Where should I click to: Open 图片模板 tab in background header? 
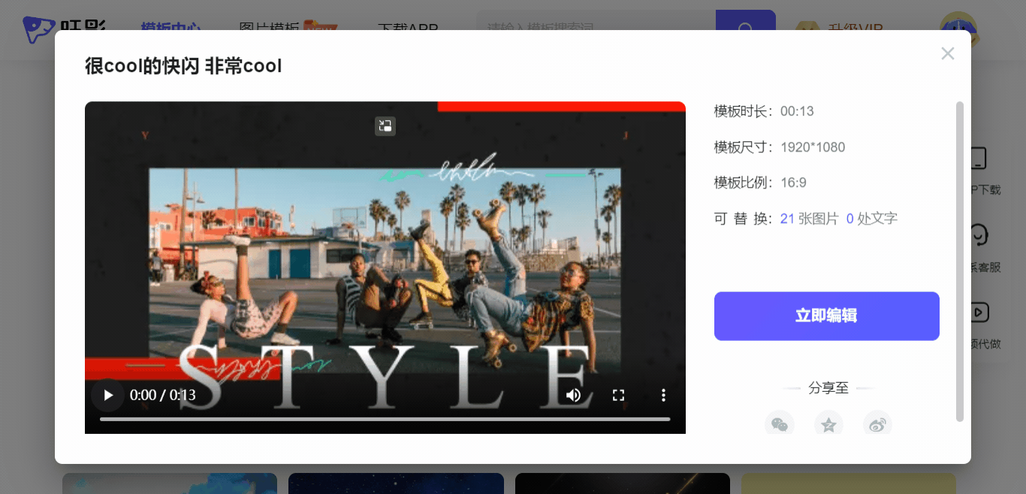pos(269,29)
